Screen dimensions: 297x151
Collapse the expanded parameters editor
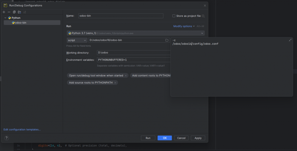290,40
